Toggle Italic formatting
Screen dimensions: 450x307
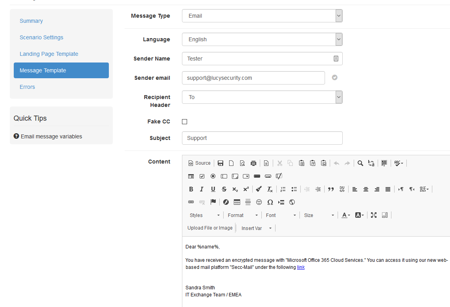coord(202,189)
